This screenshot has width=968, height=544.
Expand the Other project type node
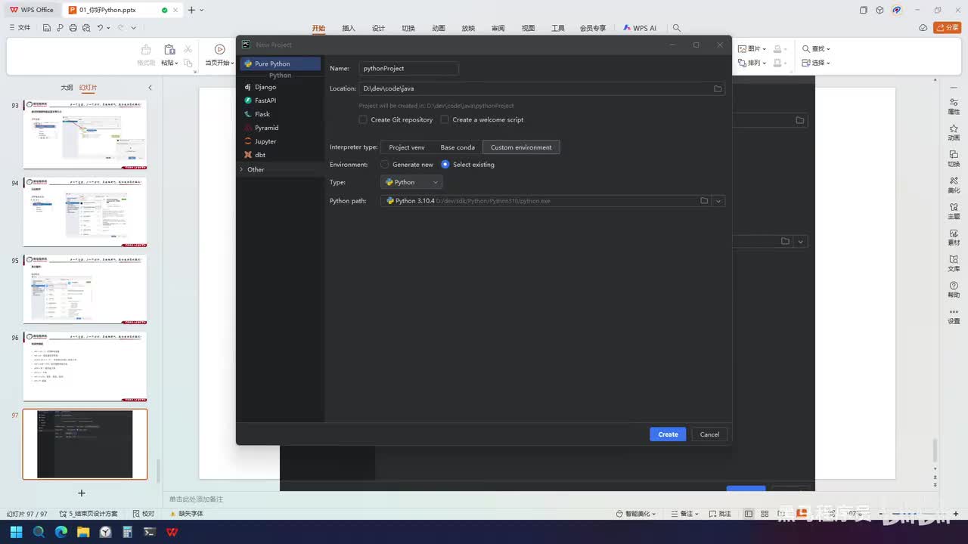242,169
